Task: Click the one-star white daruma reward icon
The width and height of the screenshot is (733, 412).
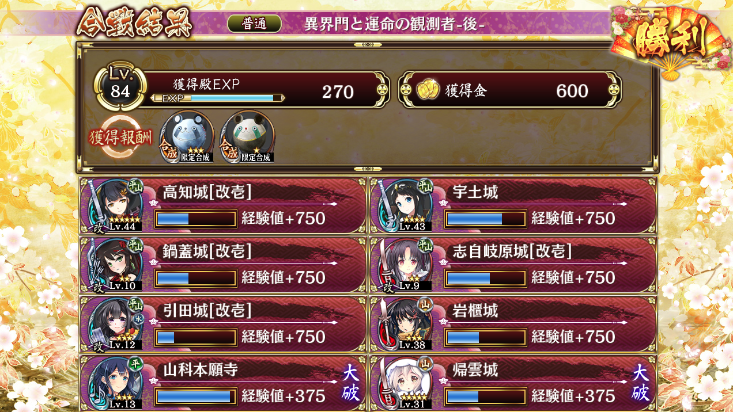Action: tap(247, 136)
